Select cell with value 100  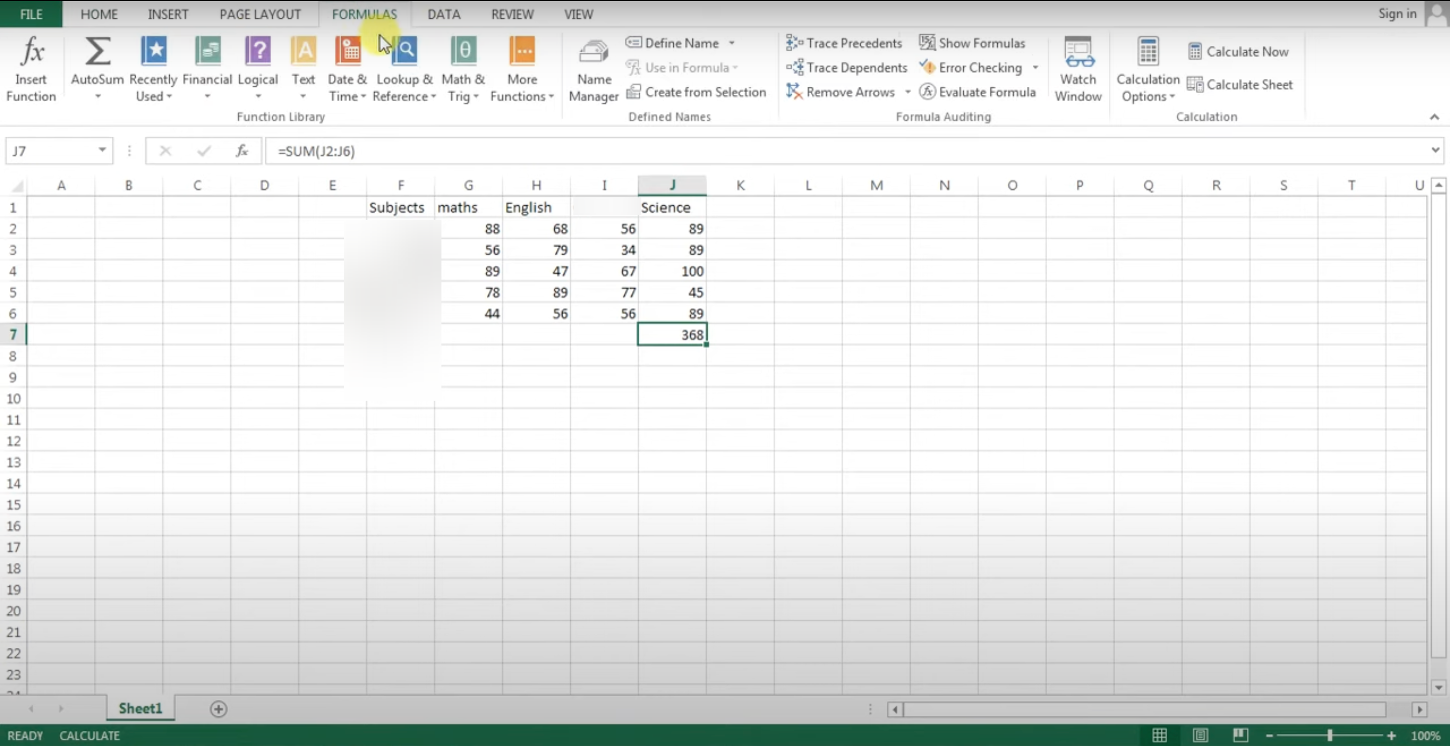(x=672, y=271)
